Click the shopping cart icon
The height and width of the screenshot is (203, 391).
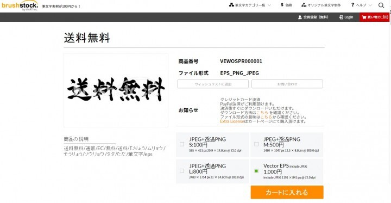pos(364,17)
